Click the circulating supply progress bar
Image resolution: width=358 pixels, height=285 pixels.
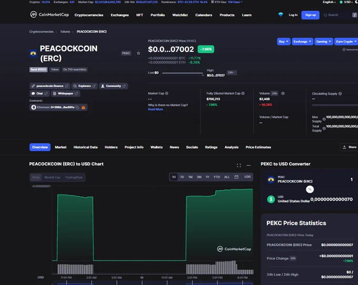pos(335,105)
